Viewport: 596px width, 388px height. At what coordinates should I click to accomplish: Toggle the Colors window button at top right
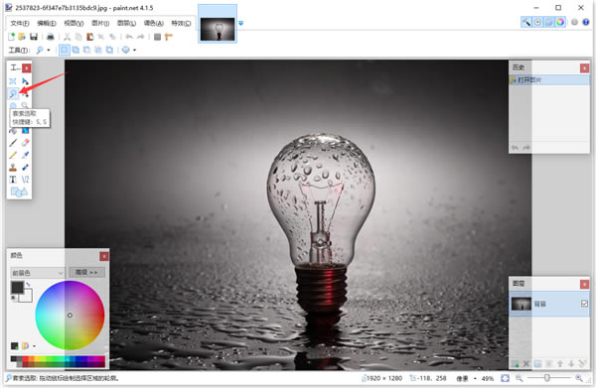click(560, 22)
